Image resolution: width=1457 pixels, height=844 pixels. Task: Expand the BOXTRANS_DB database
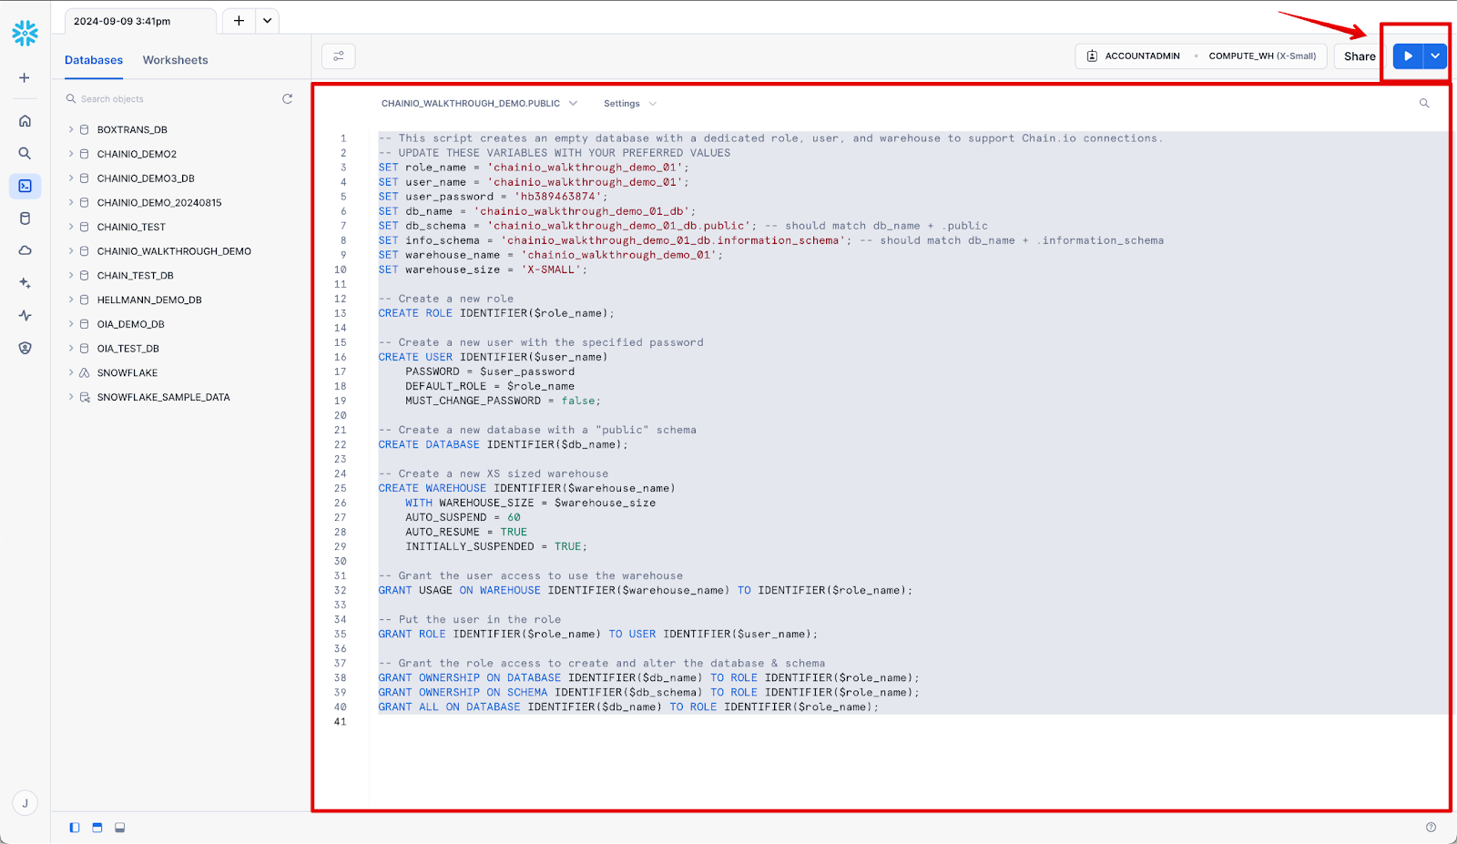tap(71, 129)
